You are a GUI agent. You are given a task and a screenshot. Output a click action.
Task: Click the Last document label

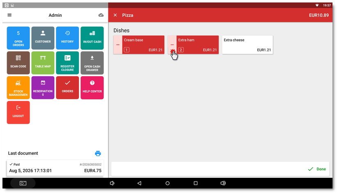pyautogui.click(x=23, y=153)
